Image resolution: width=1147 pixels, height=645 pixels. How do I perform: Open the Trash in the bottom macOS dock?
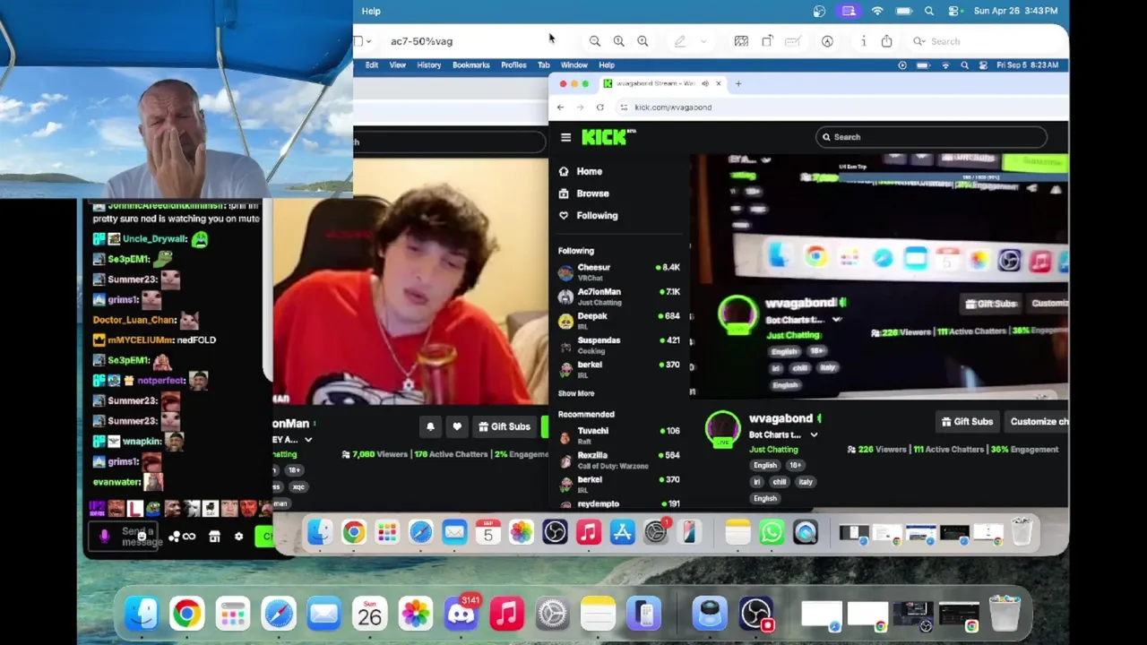[x=1005, y=614]
